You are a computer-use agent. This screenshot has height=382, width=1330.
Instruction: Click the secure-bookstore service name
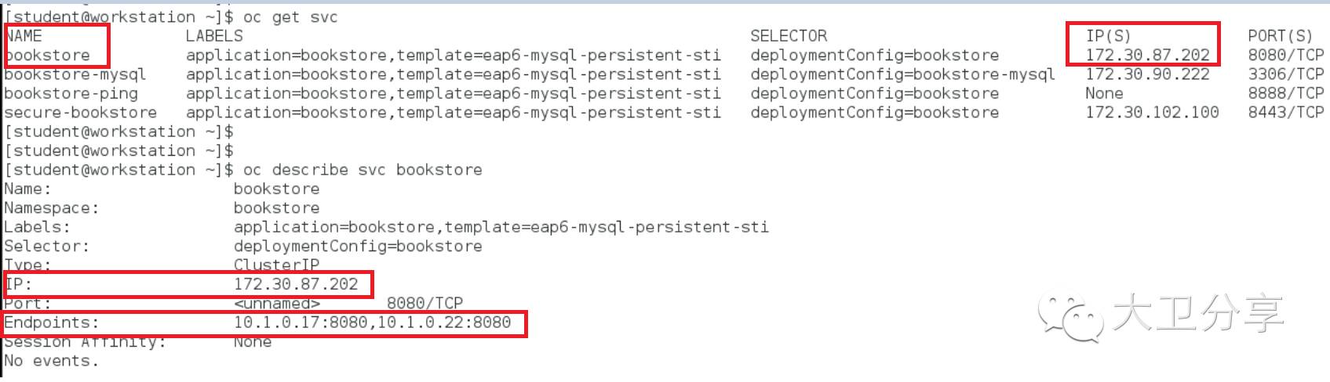point(80,112)
